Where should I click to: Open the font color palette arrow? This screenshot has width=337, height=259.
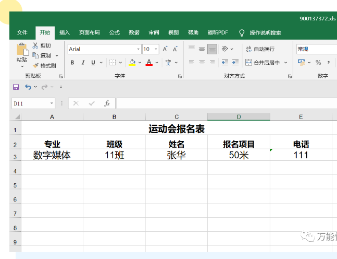point(157,63)
